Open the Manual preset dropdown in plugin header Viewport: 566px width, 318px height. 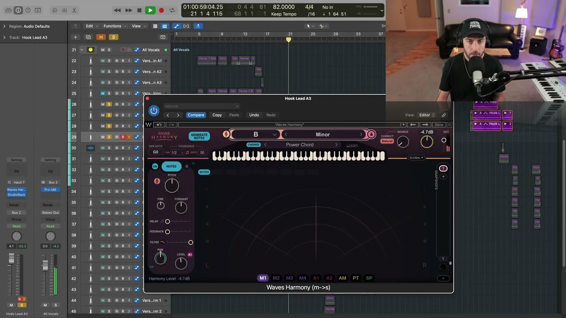(202, 106)
